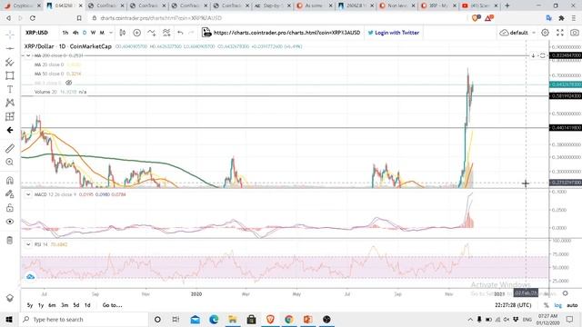Viewport: 582px width, 327px height.
Task: Open the indicator templates icon
Action: click(166, 33)
